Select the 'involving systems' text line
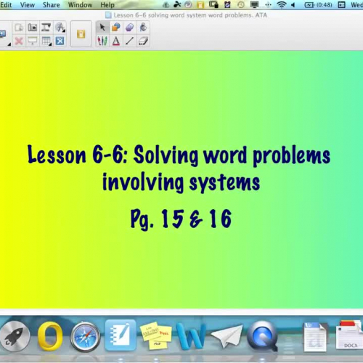This screenshot has width=363, height=363. coord(181,183)
